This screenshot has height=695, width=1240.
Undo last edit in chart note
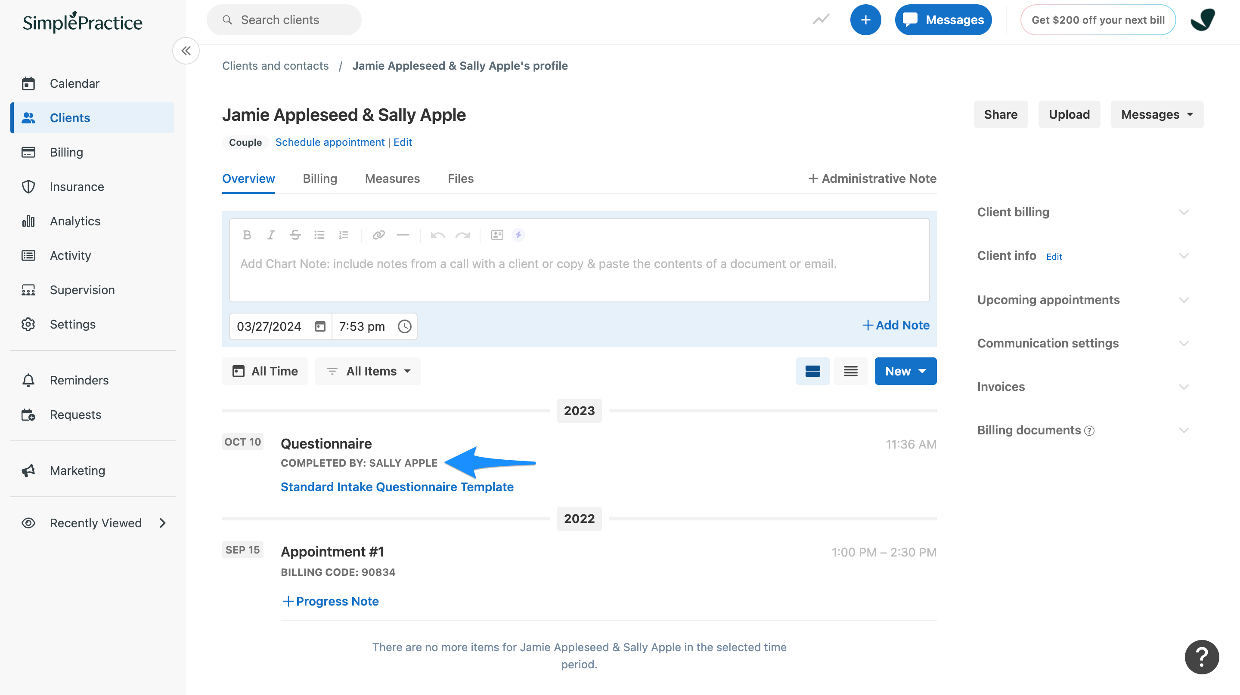coord(438,235)
